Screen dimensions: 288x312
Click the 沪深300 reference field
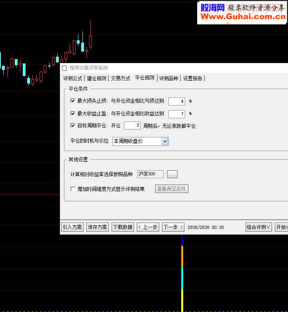tap(150, 174)
